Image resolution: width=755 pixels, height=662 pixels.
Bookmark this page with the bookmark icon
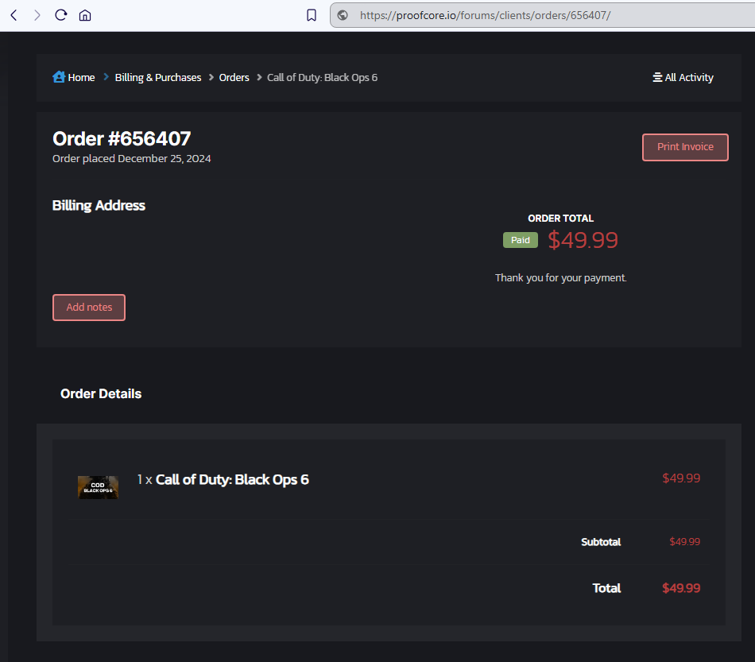click(x=312, y=15)
